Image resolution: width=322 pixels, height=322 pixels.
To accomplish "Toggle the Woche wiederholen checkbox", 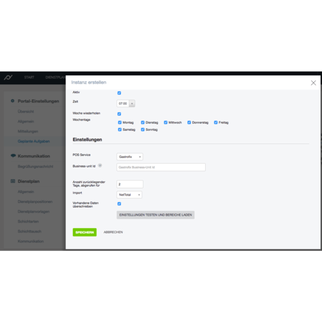I will point(119,114).
